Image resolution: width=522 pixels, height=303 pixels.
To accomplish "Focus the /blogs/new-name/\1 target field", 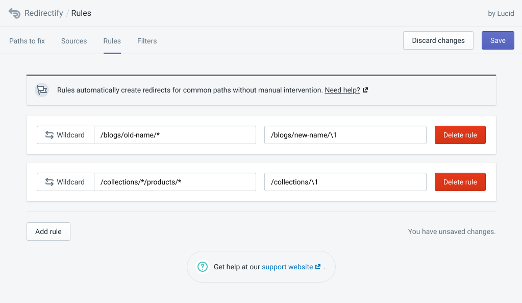I will (345, 135).
